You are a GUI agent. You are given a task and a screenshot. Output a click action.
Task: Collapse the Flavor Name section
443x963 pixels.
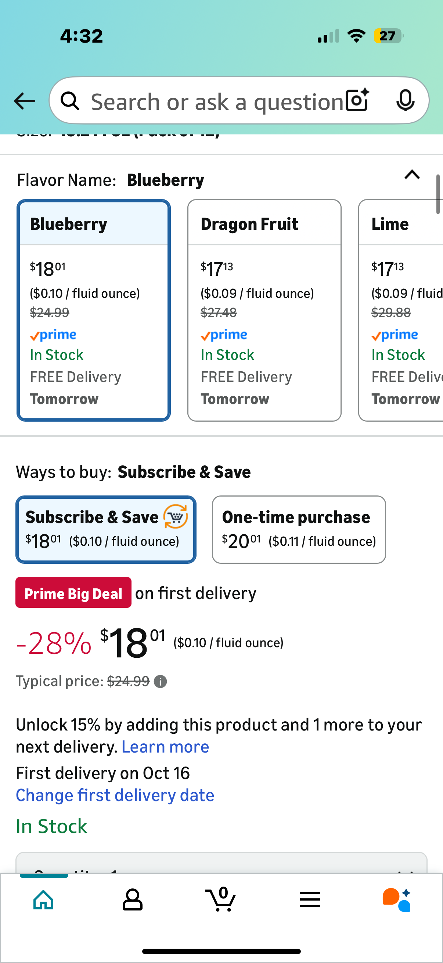[412, 175]
